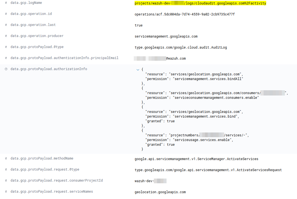The width and height of the screenshot is (297, 199).
Task: Click type icon beside principalEmail field
Action: [x=6, y=58]
